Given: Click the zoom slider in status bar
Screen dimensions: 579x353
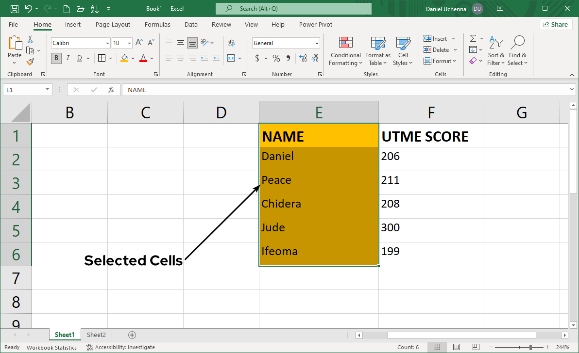Looking at the screenshot, I should 530,347.
